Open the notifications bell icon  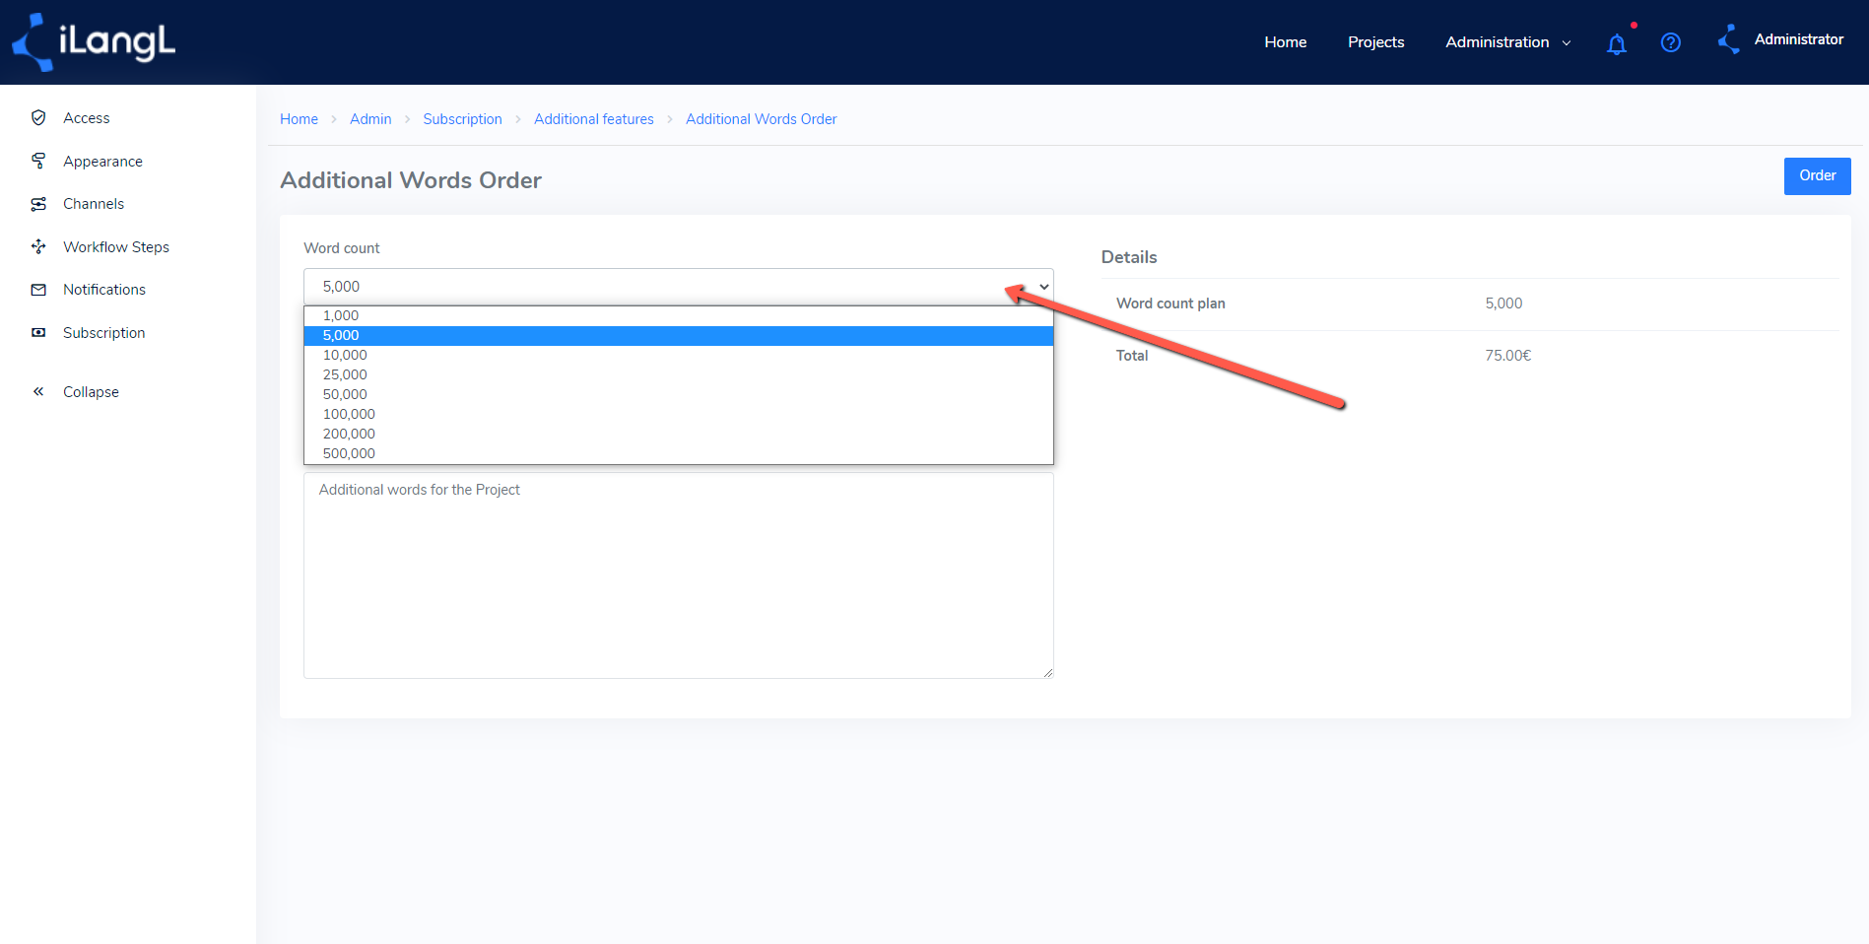(x=1616, y=43)
